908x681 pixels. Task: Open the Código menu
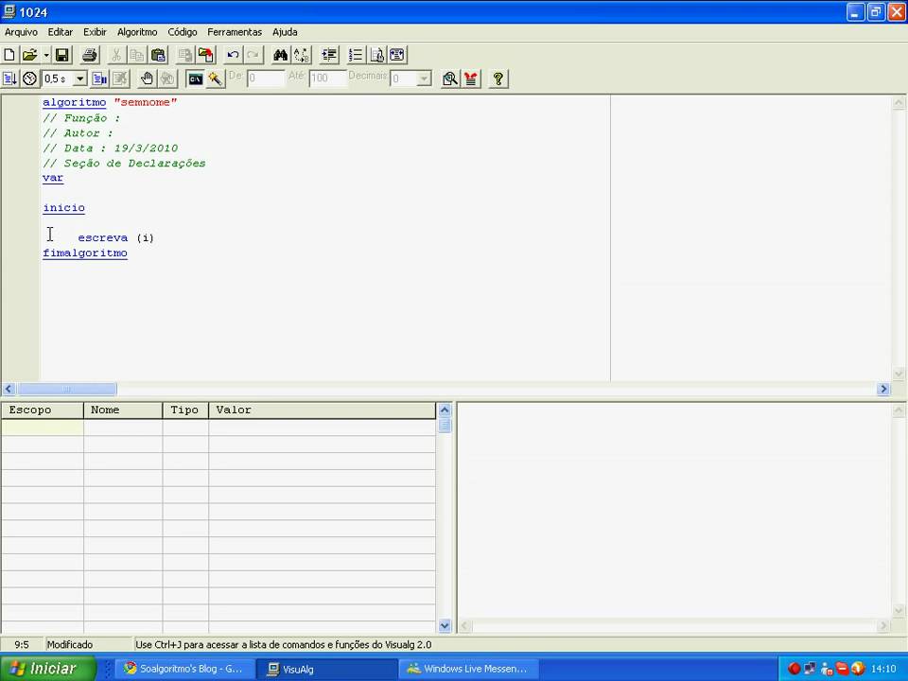[183, 32]
